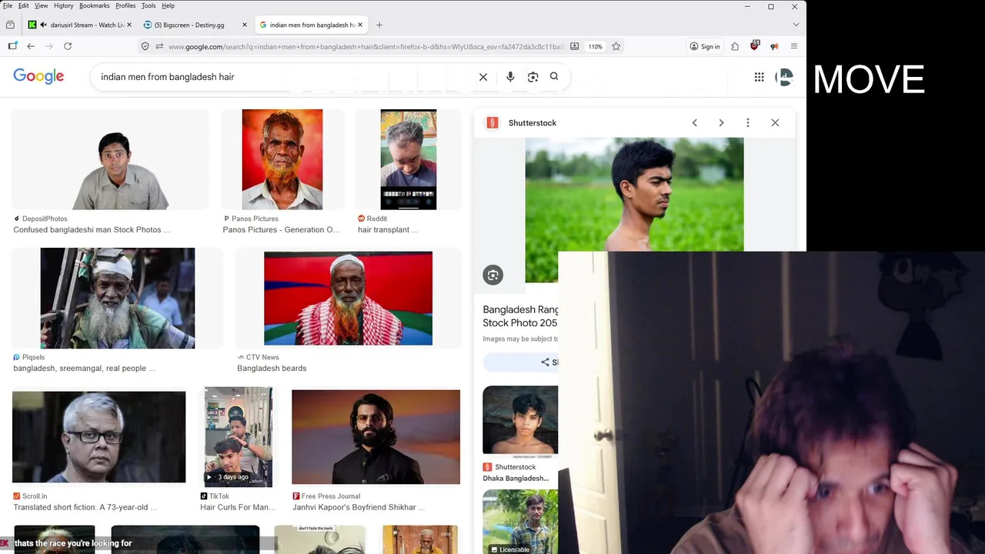The width and height of the screenshot is (985, 554).
Task: Close the Shutterstock image preview panel
Action: click(x=775, y=123)
